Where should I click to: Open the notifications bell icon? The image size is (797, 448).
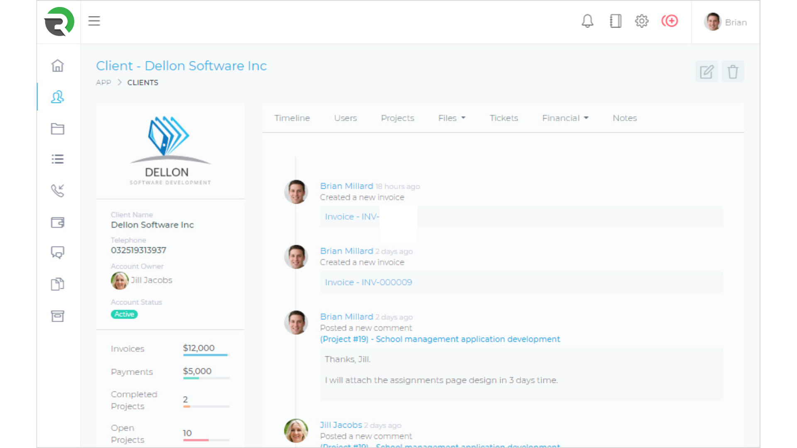point(587,21)
